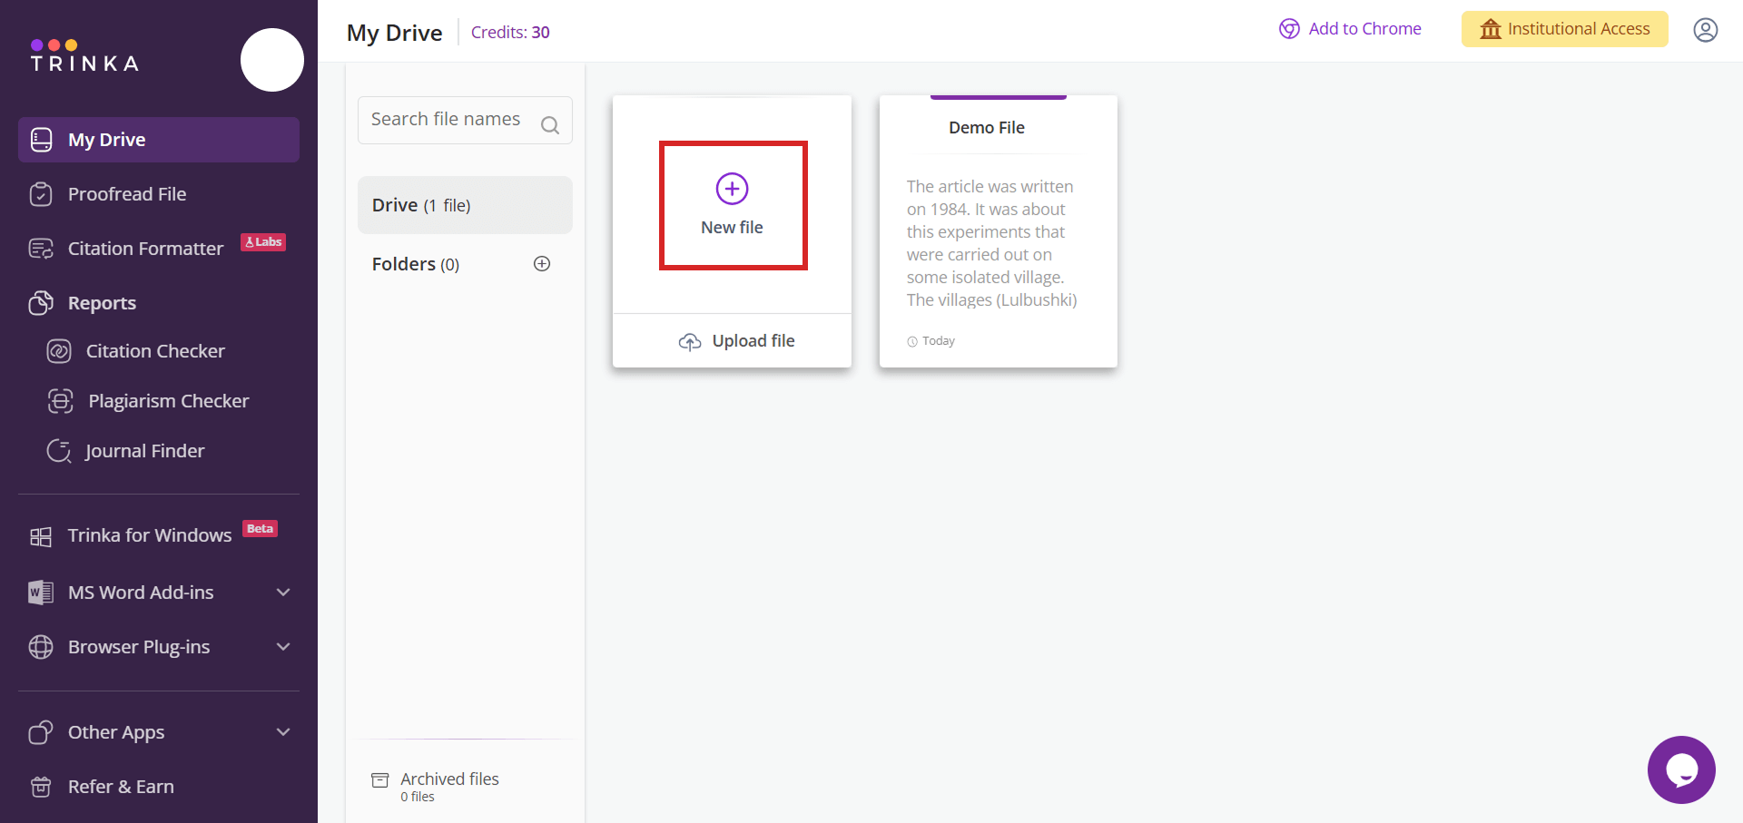The image size is (1743, 823).
Task: Click the Other Apps icon
Action: tap(41, 732)
